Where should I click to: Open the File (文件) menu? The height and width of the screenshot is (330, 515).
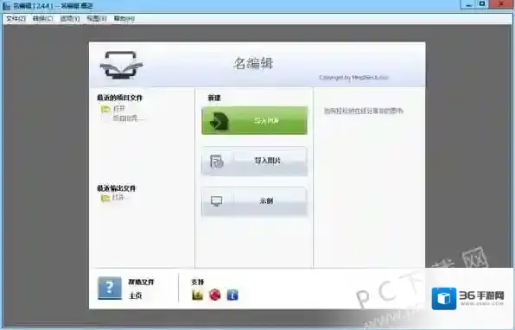[16, 18]
